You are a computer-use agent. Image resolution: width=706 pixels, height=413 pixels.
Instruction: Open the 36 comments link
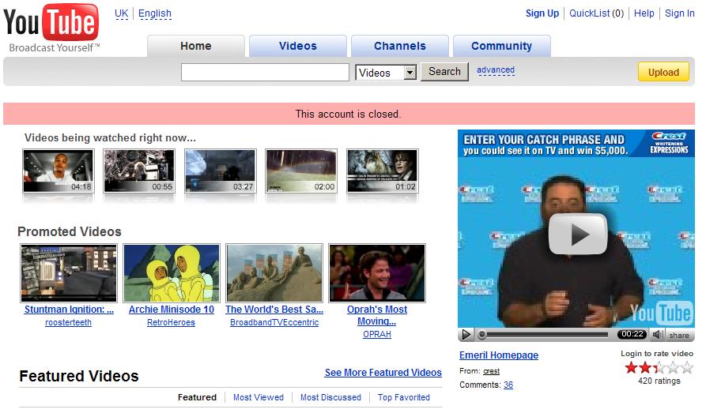pos(508,385)
